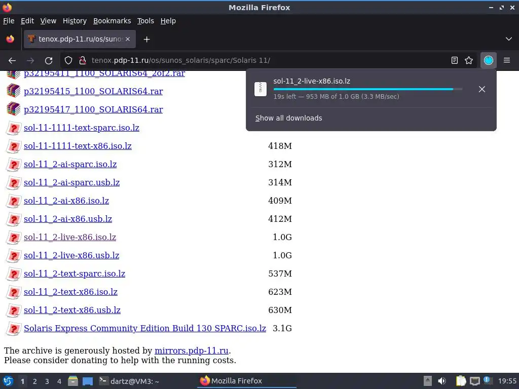Close the tenox.pdp-11.ru tab
Viewport: 519px width, 389px height.
pos(128,39)
